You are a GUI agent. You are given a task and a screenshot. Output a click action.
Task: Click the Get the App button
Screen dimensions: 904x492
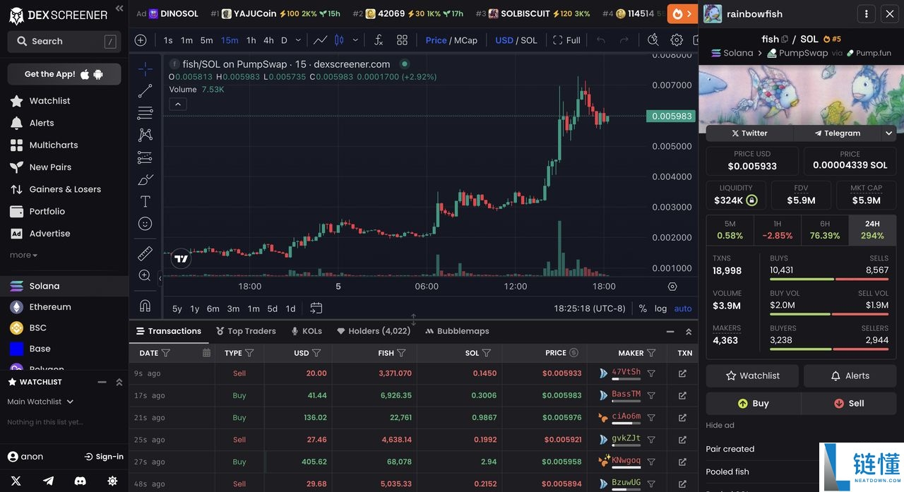[64, 74]
